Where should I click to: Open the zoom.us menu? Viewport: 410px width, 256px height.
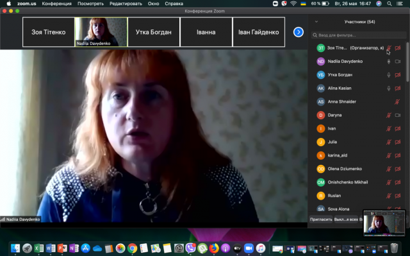click(x=27, y=4)
